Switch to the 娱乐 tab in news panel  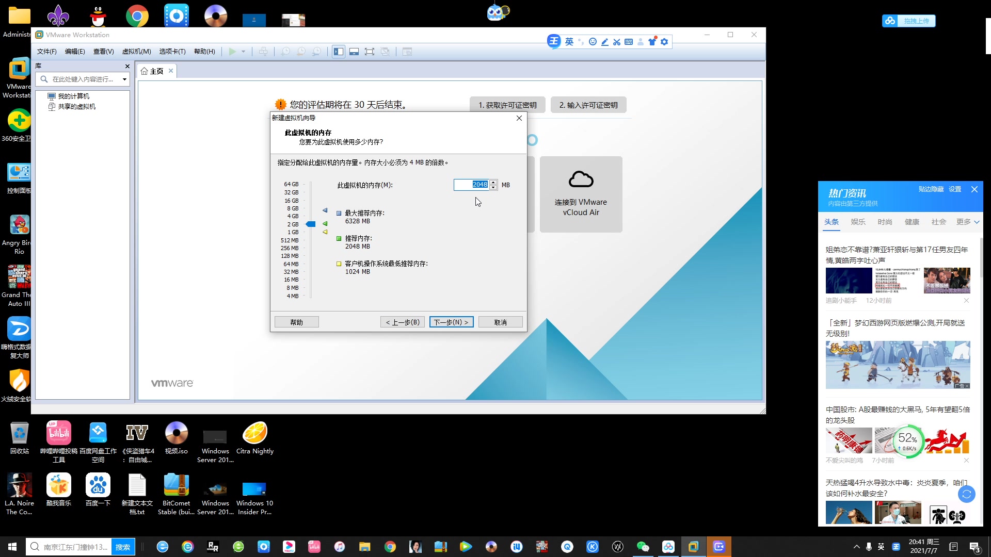point(857,222)
